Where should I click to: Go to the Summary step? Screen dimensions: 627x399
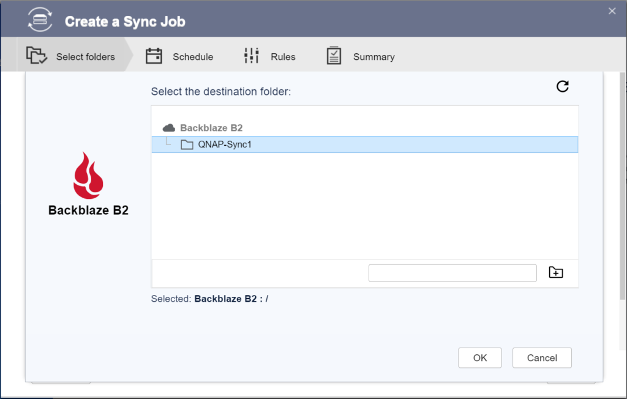(361, 56)
